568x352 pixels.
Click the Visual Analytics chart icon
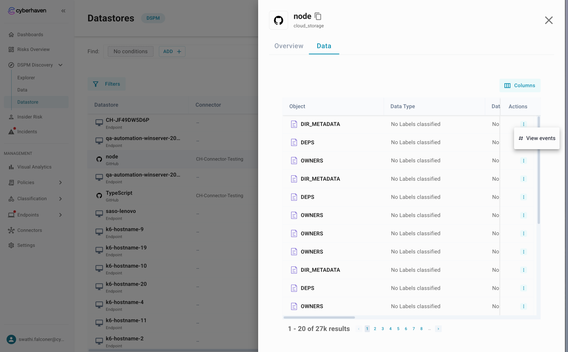[x=11, y=167]
